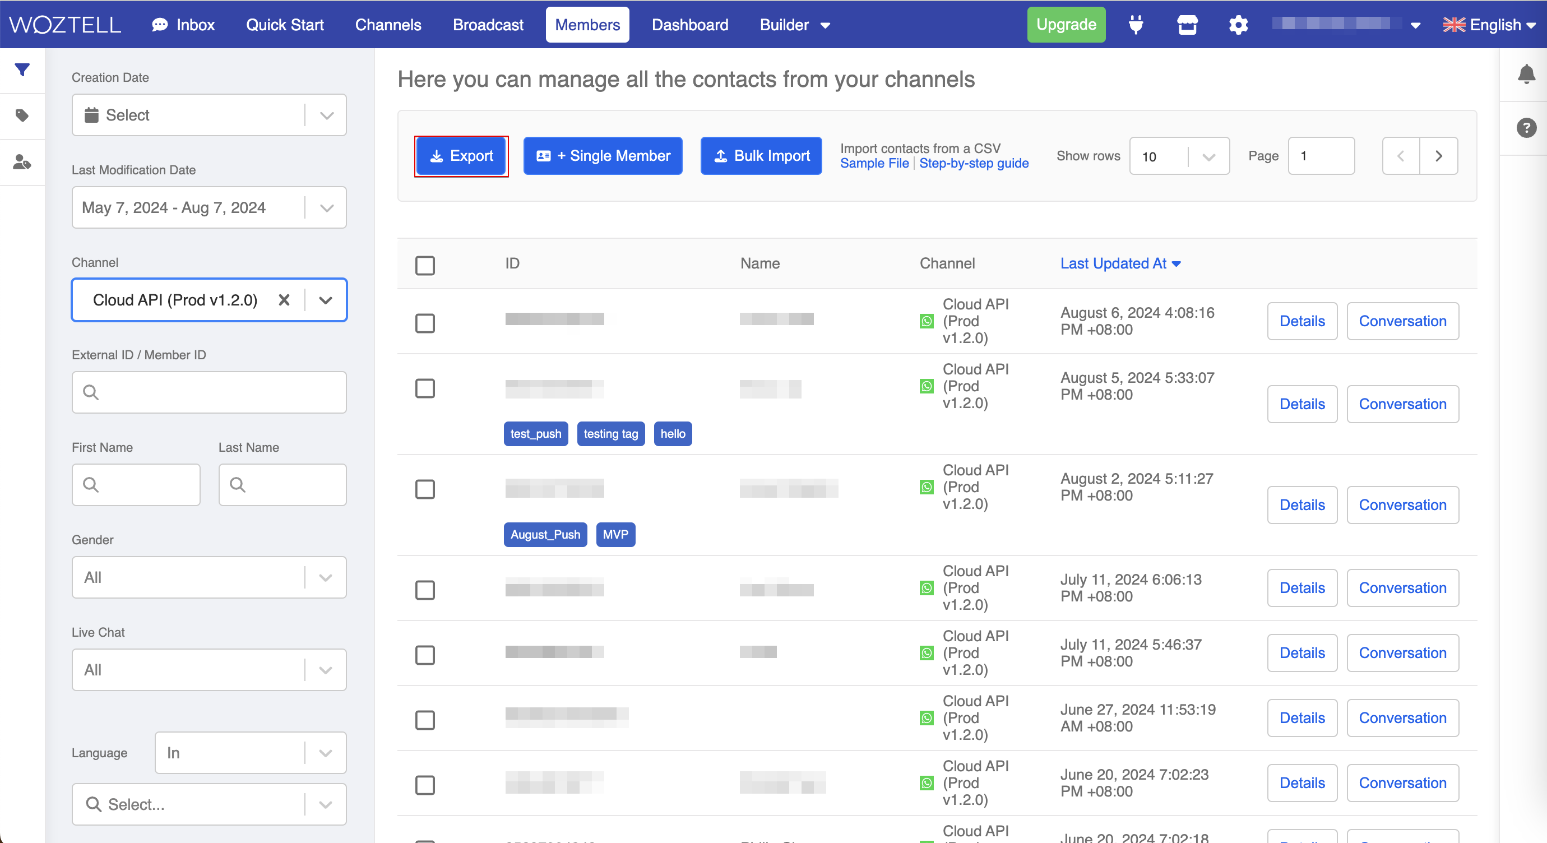Open help via the question mark icon
This screenshot has width=1547, height=843.
pyautogui.click(x=1527, y=128)
